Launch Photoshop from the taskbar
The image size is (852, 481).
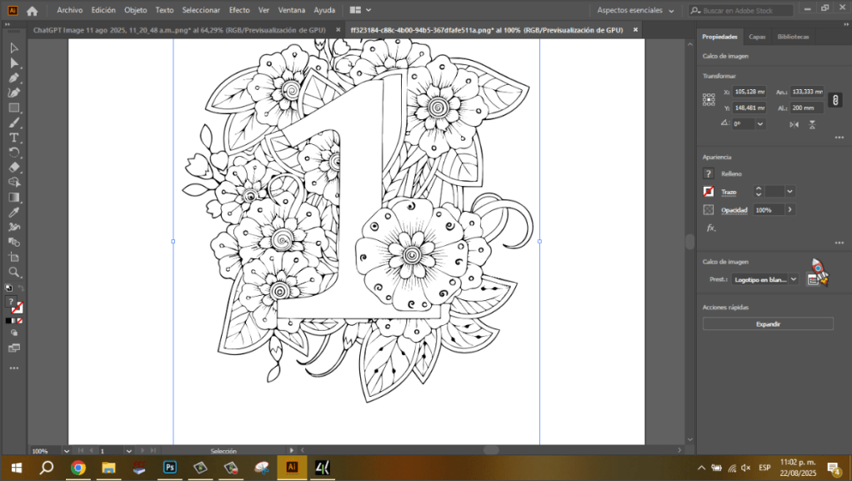pos(169,468)
